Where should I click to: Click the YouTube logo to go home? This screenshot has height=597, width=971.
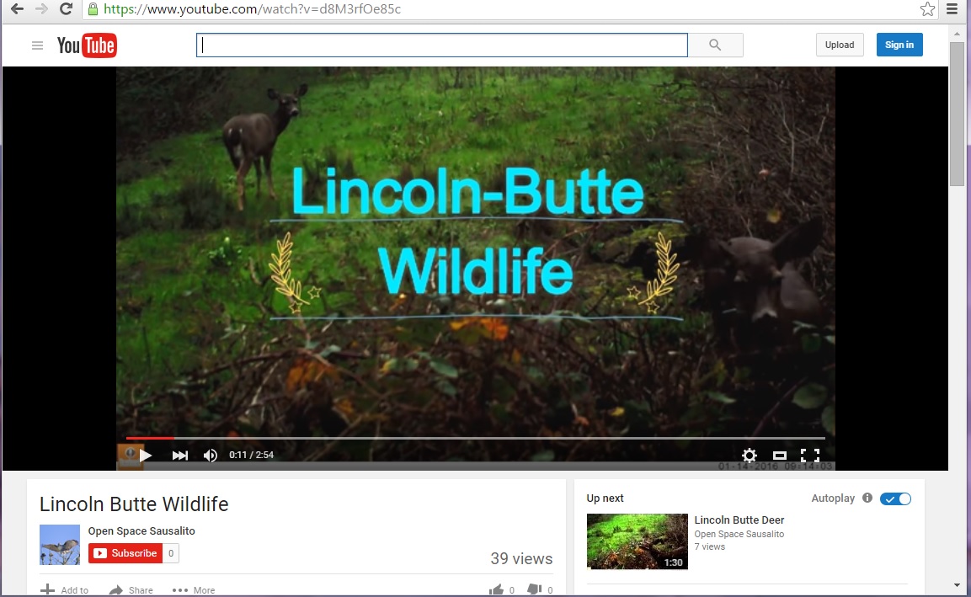tap(87, 45)
